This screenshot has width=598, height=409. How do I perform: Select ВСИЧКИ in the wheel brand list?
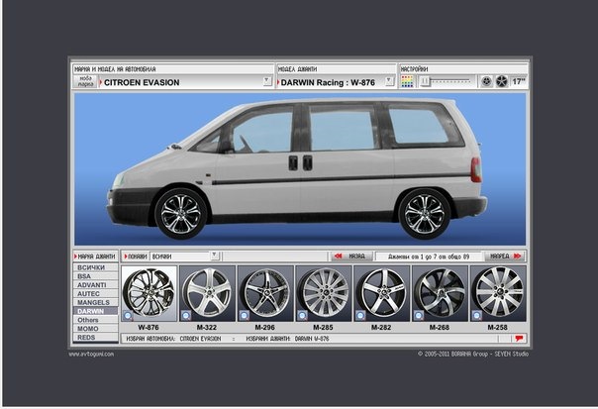pyautogui.click(x=95, y=267)
